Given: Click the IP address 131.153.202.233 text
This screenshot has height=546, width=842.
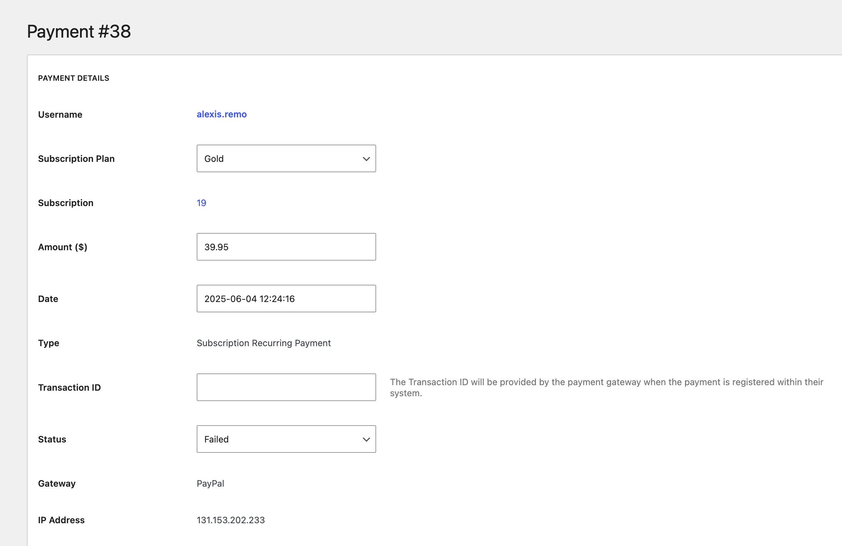Looking at the screenshot, I should click(x=231, y=520).
